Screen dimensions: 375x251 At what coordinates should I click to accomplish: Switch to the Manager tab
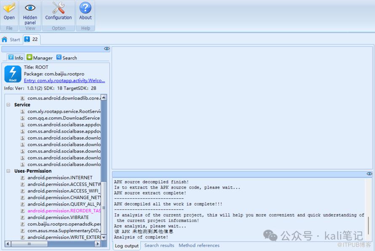[x=39, y=58]
